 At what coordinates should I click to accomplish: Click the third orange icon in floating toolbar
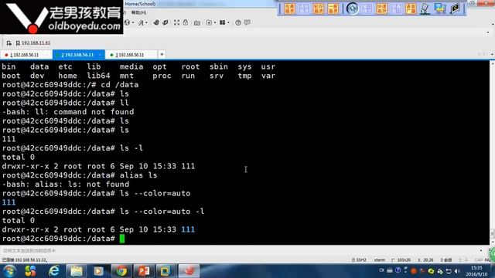318,8
